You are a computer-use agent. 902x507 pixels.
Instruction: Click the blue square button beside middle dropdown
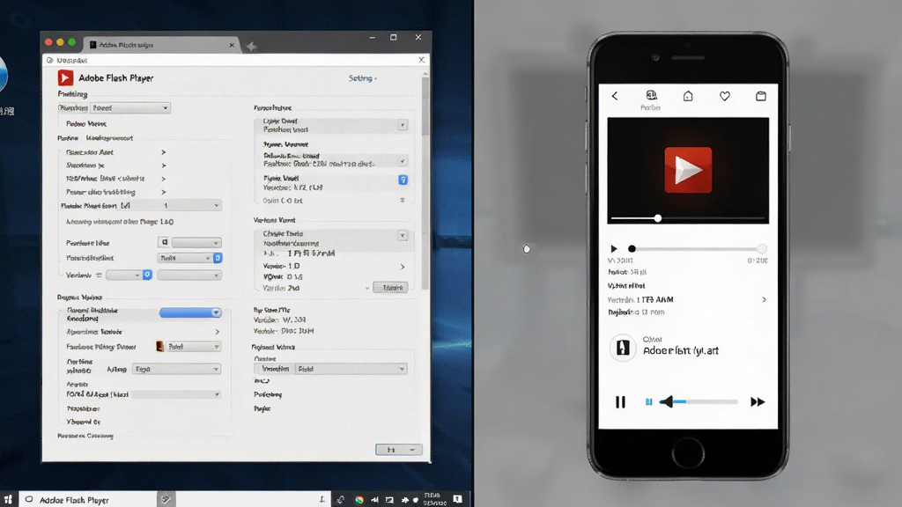coord(218,258)
